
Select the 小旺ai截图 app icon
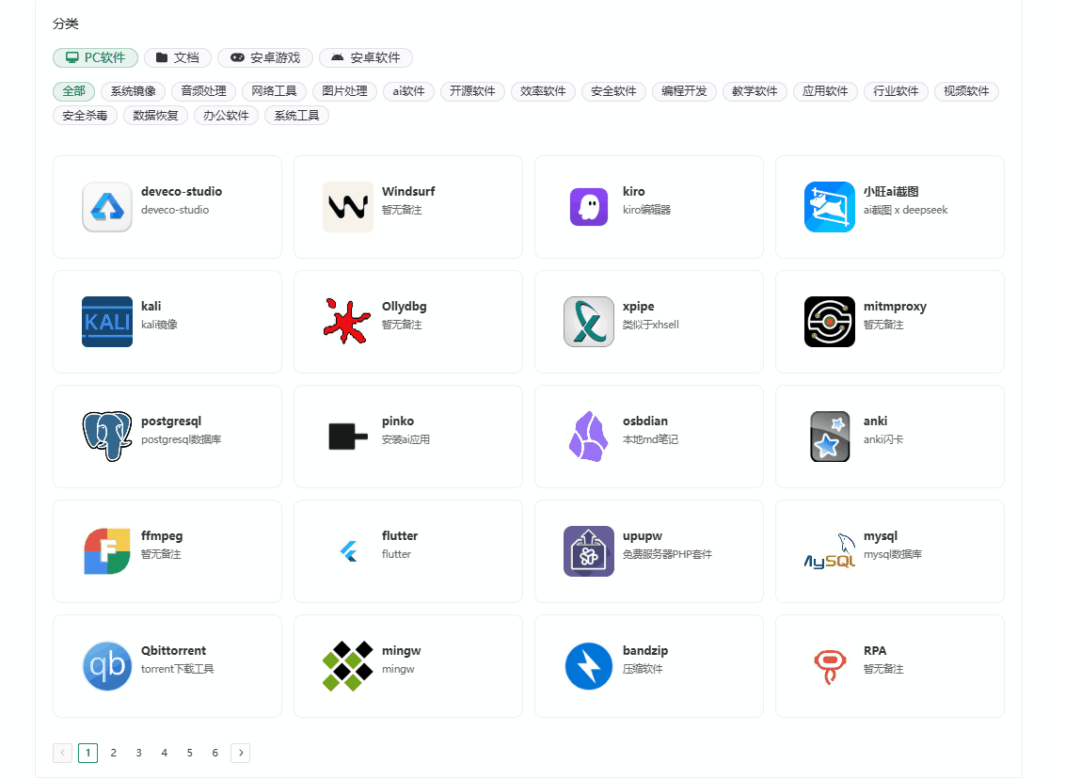point(829,207)
